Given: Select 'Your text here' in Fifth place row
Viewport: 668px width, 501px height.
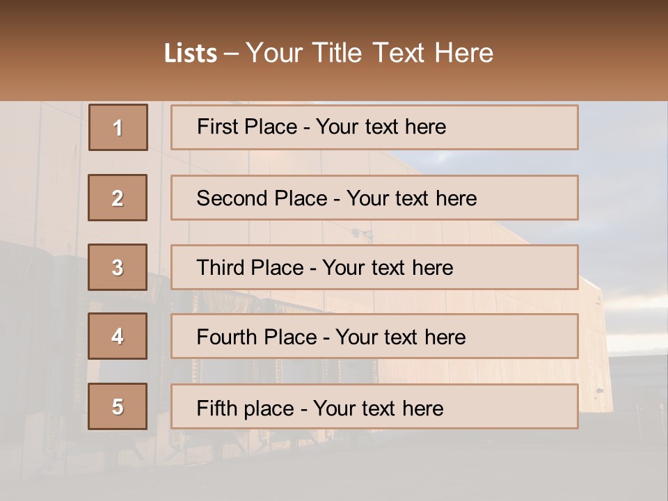Looking at the screenshot, I should tap(379, 408).
